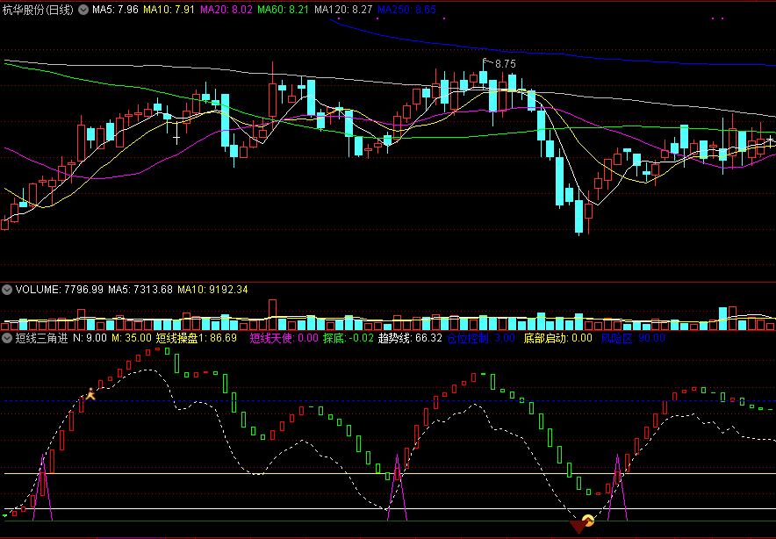Click the 底部启动: 0.00 value
Viewport: 776px width, 539px height.
557,338
